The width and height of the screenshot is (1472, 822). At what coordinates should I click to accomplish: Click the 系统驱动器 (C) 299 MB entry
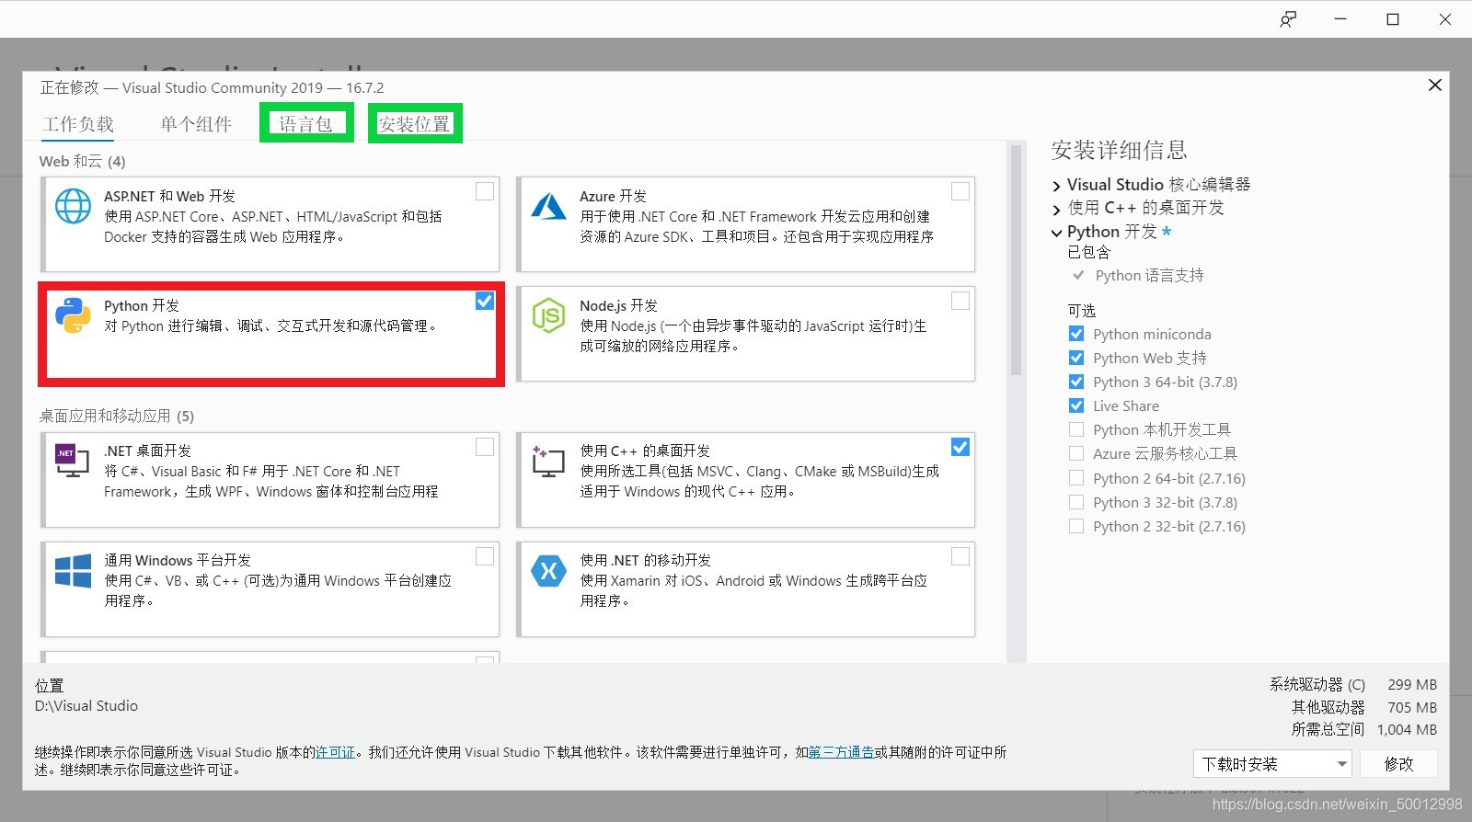click(1352, 684)
